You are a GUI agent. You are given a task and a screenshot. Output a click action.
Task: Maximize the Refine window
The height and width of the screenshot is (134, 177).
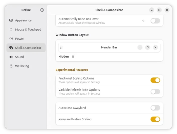point(159,10)
